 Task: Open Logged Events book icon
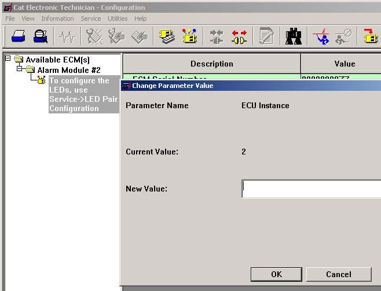140,37
